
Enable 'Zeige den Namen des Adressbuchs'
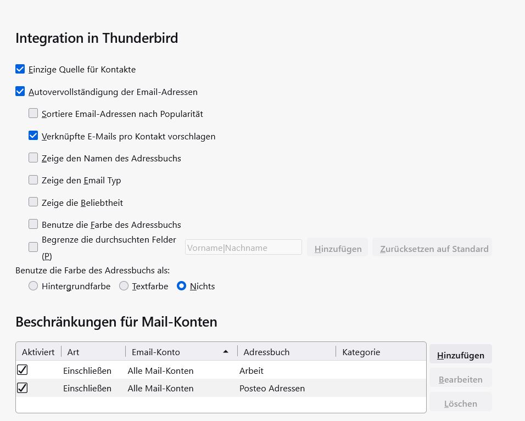(x=33, y=158)
